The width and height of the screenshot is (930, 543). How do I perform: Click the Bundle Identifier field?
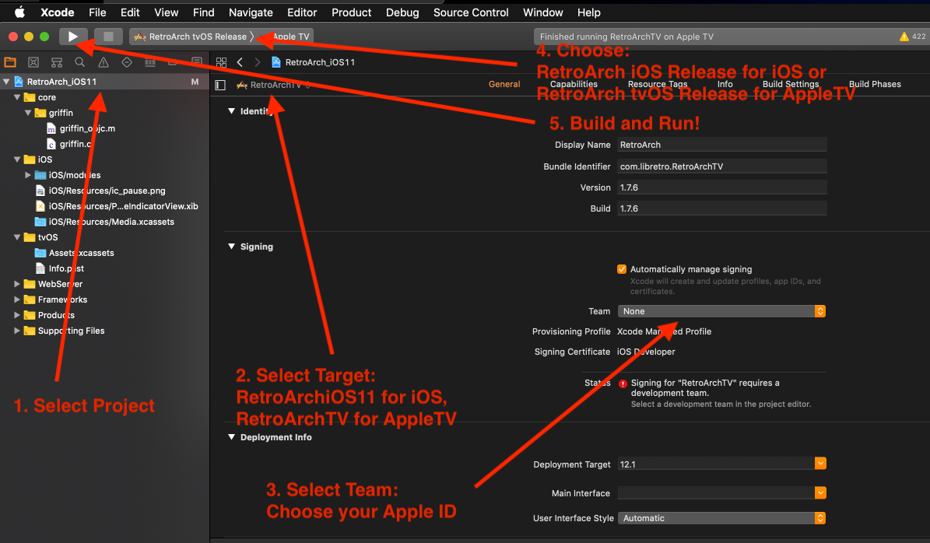721,166
